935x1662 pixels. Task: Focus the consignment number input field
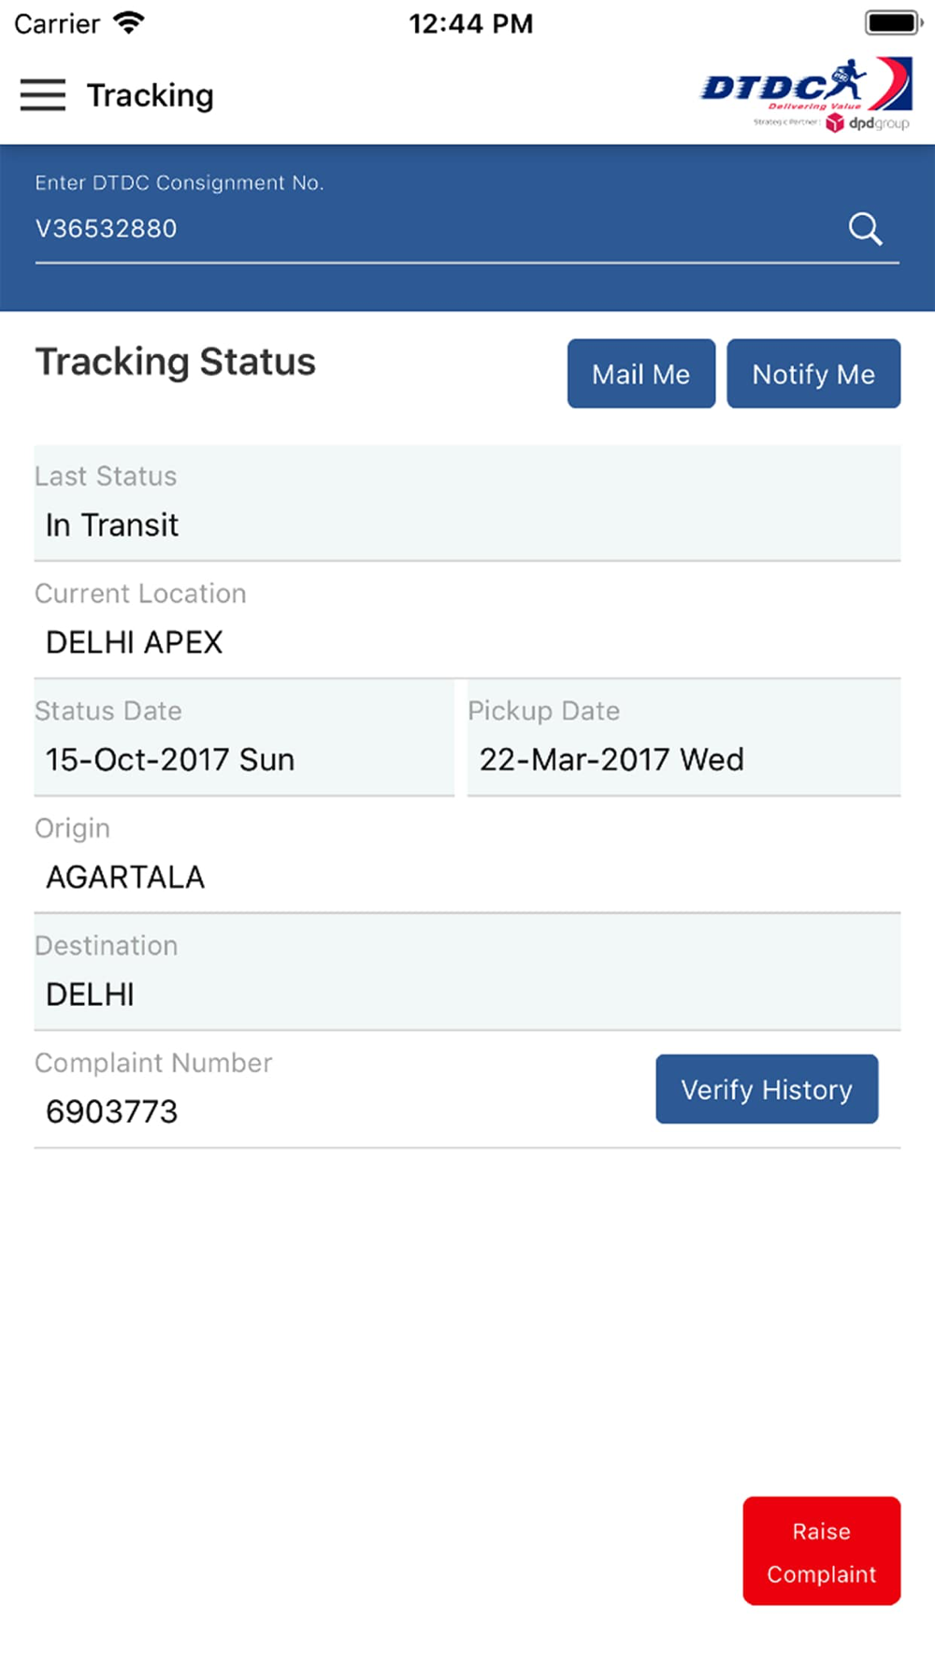435,229
